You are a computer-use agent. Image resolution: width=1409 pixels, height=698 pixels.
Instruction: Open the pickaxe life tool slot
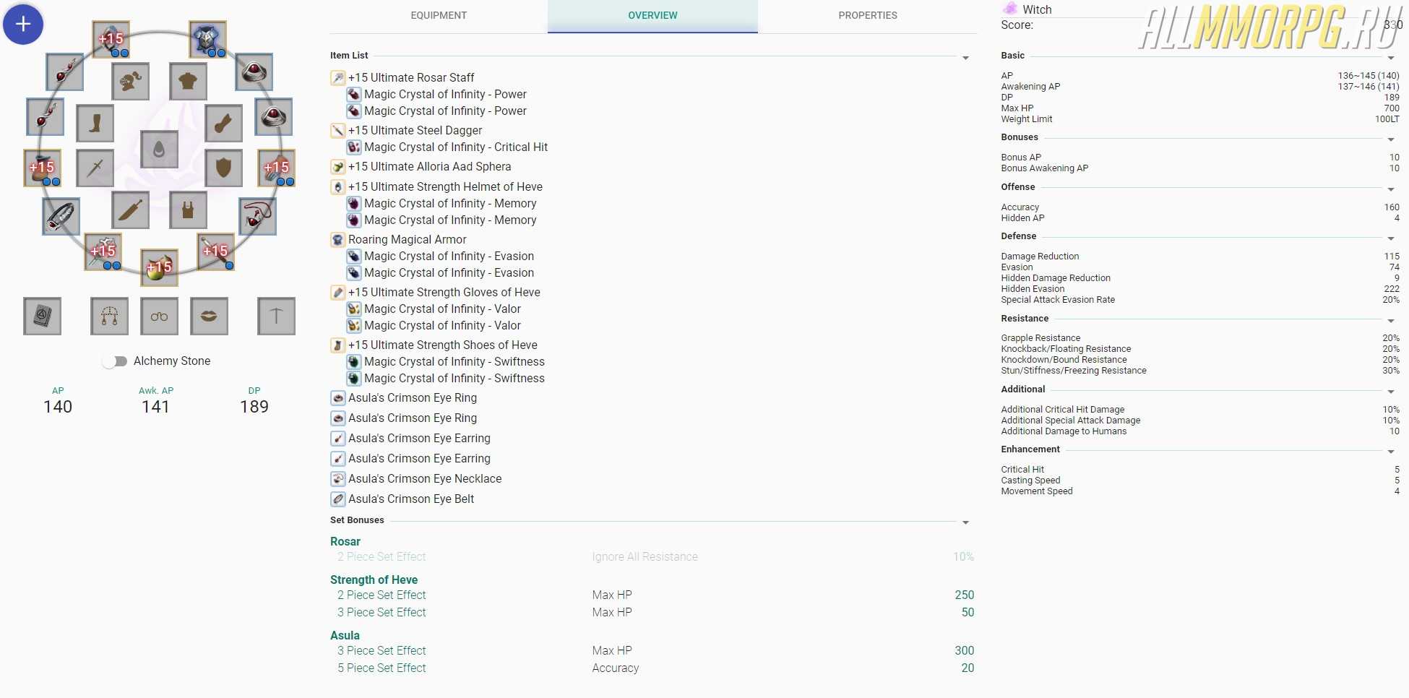(277, 316)
